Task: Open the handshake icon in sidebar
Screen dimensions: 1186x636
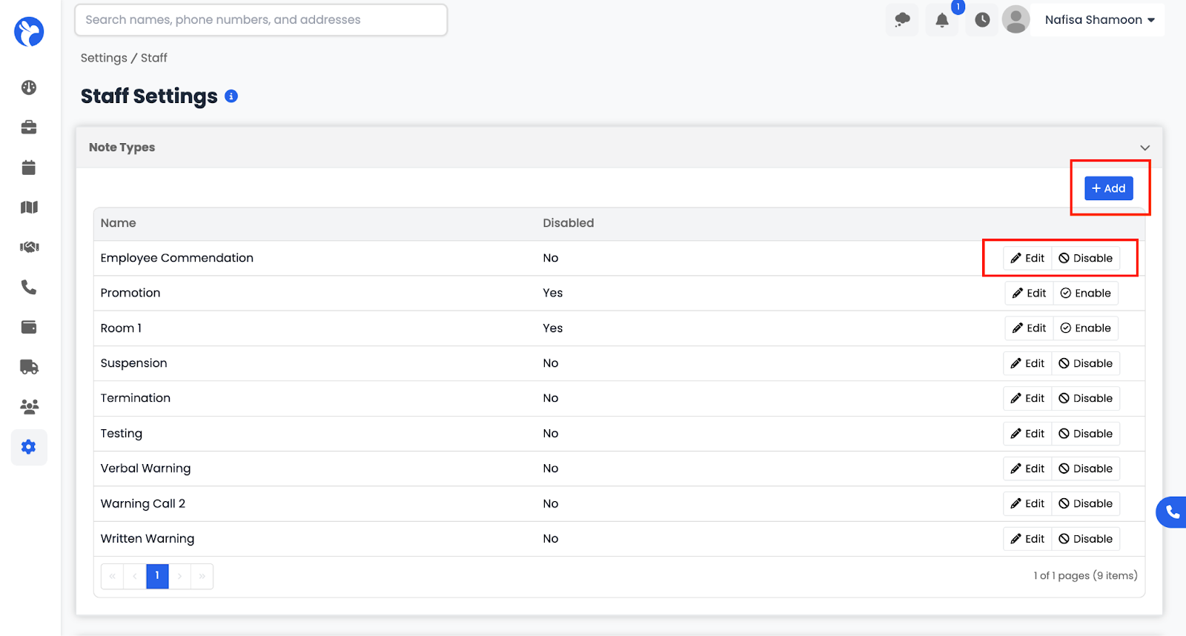Action: point(29,247)
